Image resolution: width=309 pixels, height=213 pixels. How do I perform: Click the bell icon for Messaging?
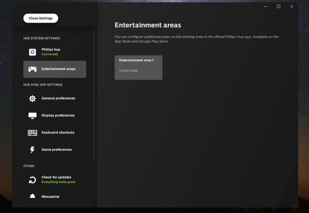(x=32, y=196)
